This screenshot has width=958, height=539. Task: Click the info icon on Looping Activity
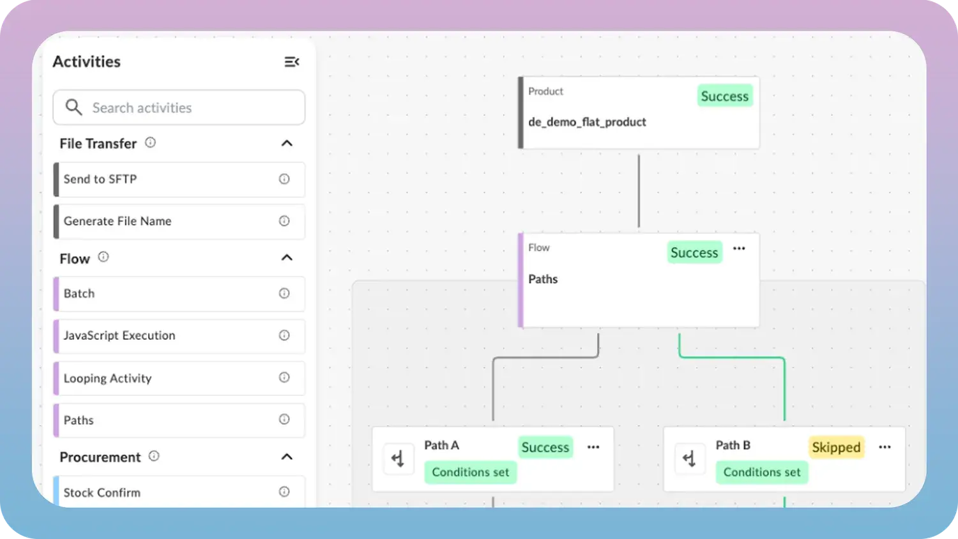click(x=284, y=377)
